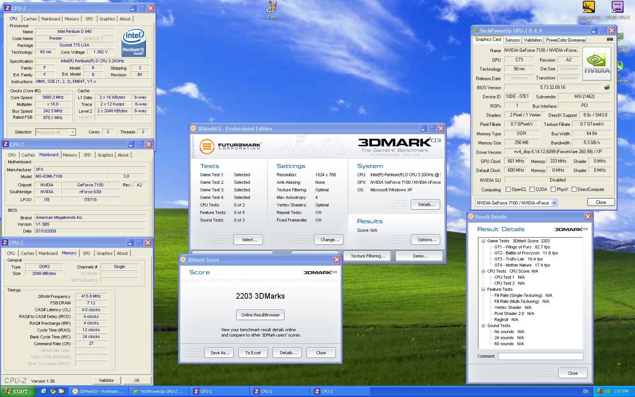
Task: Open the Sensors tab in GPU-Z
Action: tap(512, 40)
